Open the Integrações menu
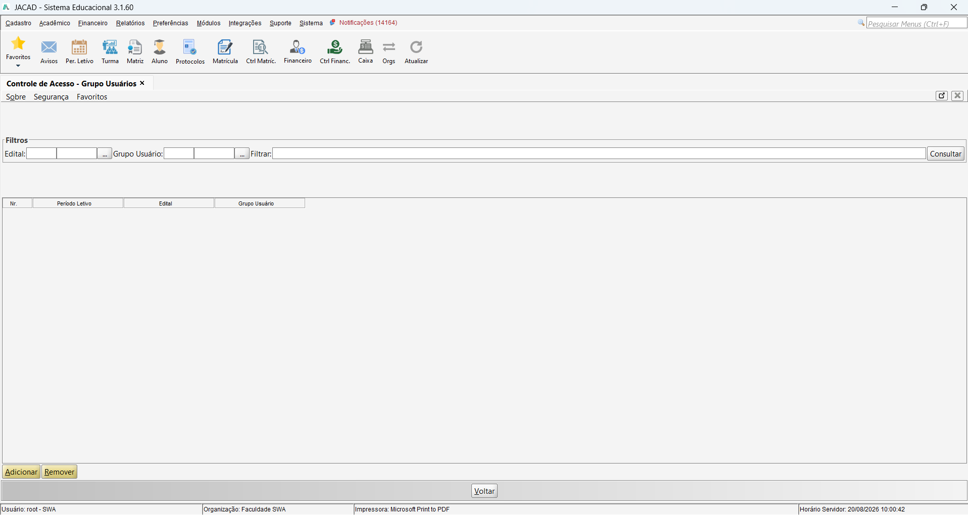Image resolution: width=968 pixels, height=515 pixels. [x=245, y=23]
